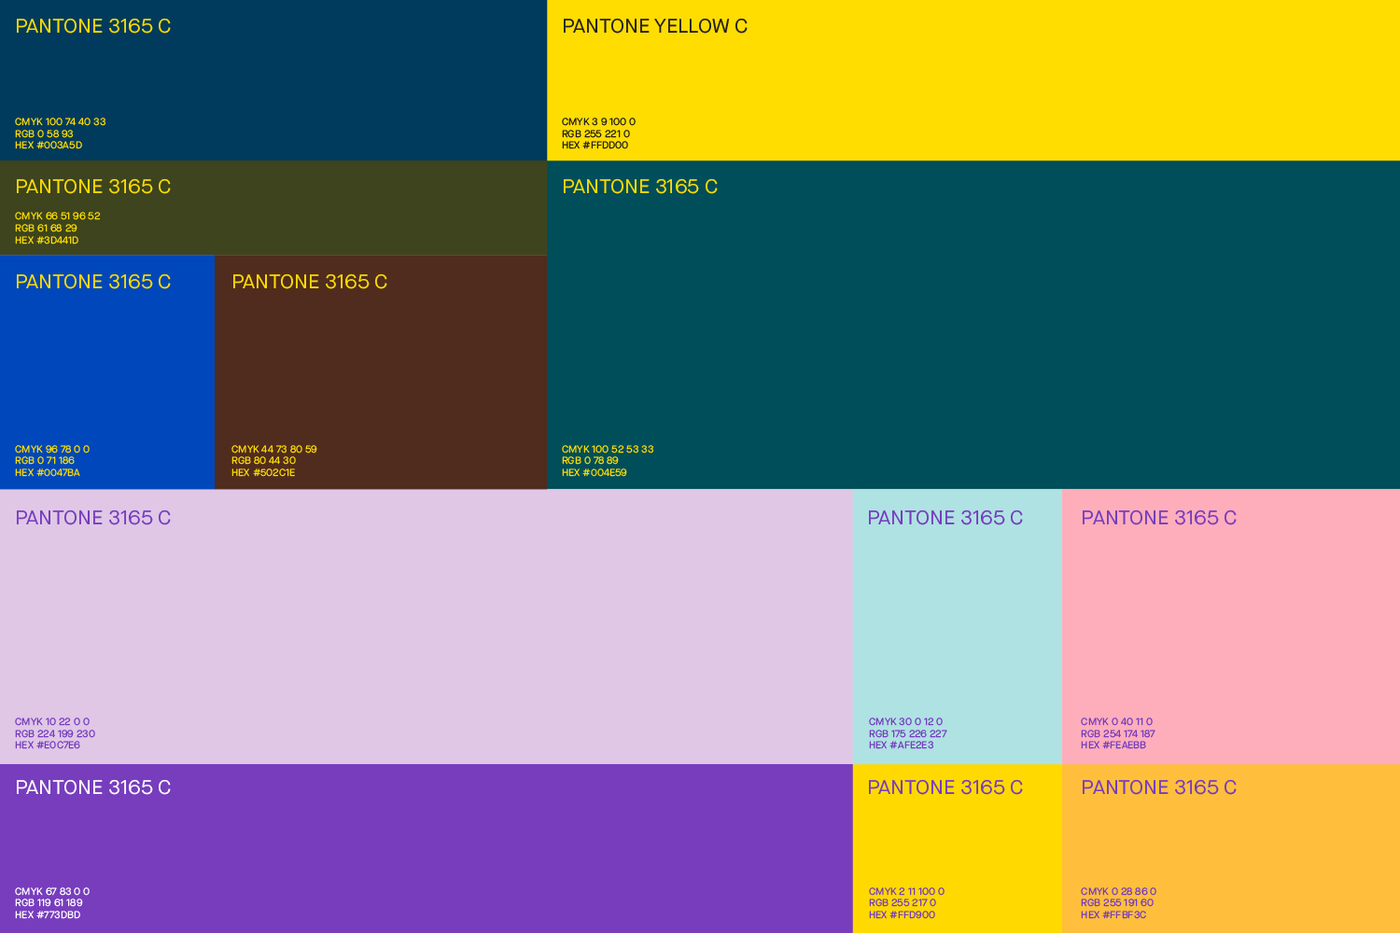Click the value RGB 224 199 230
Viewport: 1400px width, 933px height.
(55, 734)
